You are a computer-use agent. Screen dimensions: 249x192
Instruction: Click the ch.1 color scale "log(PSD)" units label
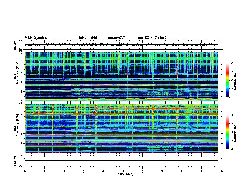pyautogui.click(x=235, y=82)
